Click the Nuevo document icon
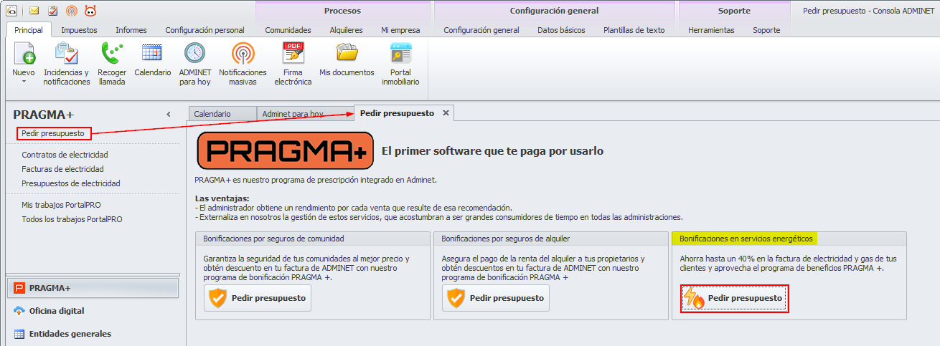The image size is (940, 346). tap(24, 54)
